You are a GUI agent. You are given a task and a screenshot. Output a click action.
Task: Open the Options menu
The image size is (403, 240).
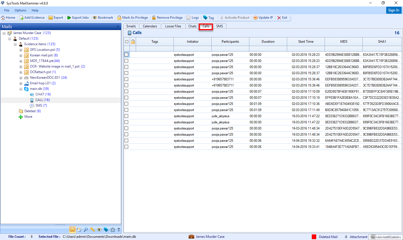[20, 10]
